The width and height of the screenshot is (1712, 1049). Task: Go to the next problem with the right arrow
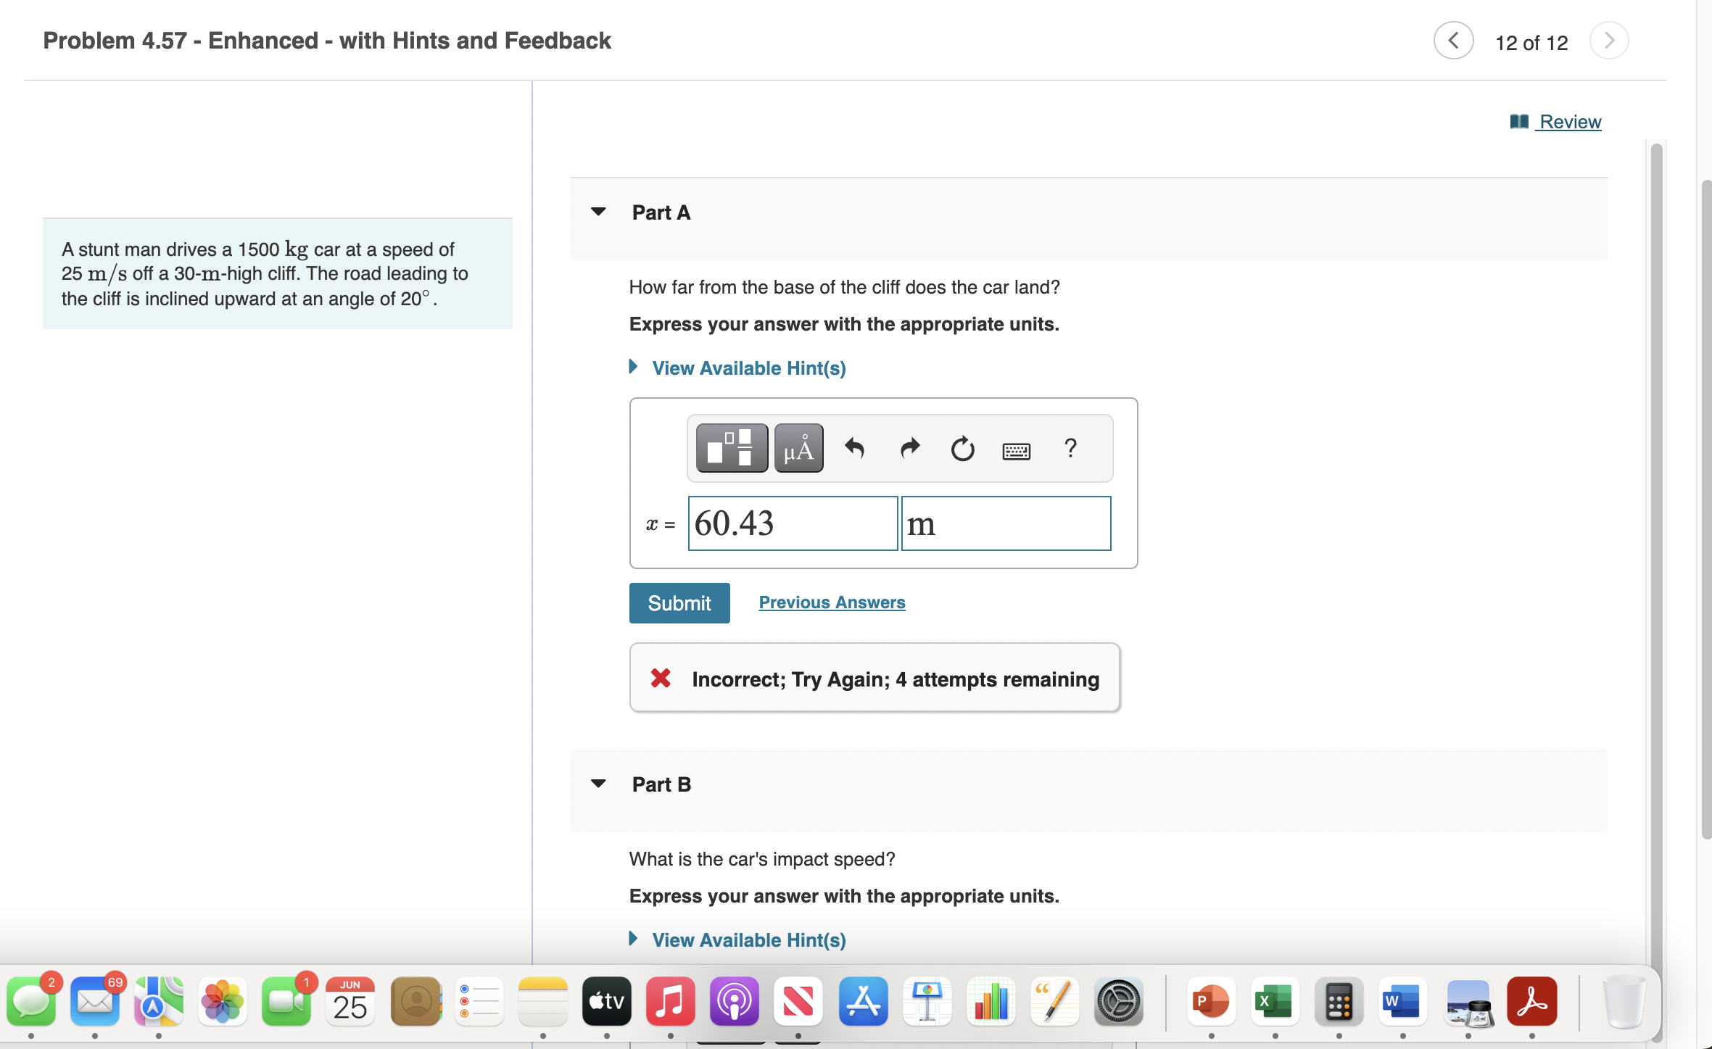pos(1608,41)
